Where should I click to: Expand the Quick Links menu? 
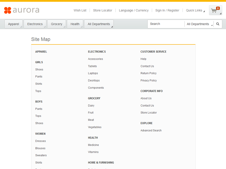195,10
